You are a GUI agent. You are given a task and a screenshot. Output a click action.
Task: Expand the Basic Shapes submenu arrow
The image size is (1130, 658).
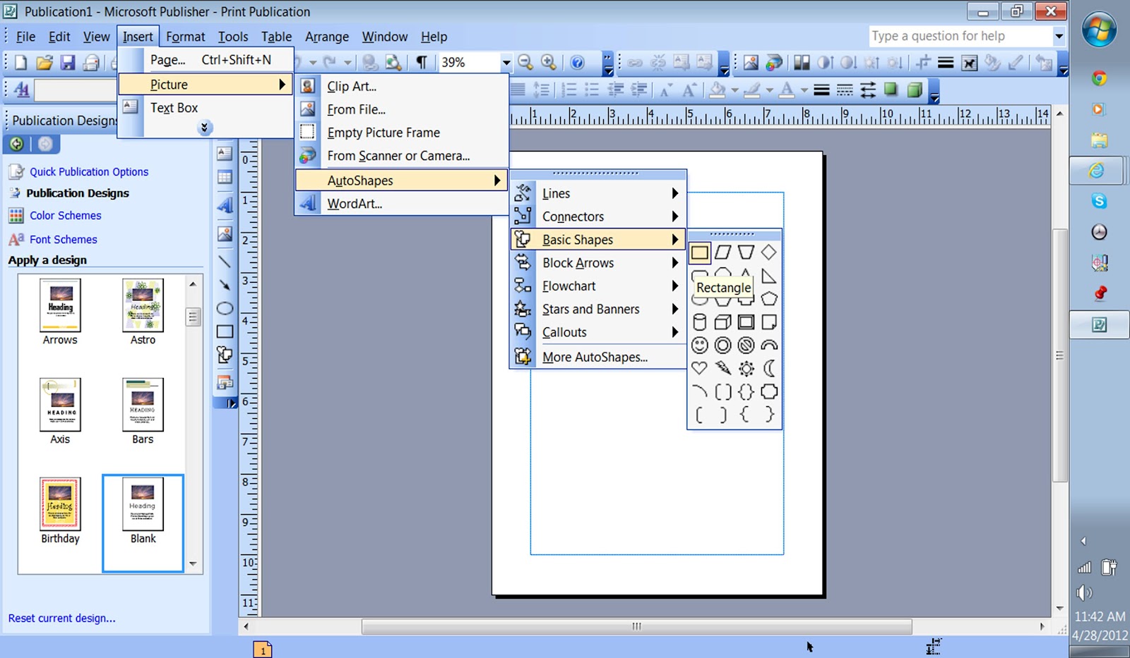(676, 239)
